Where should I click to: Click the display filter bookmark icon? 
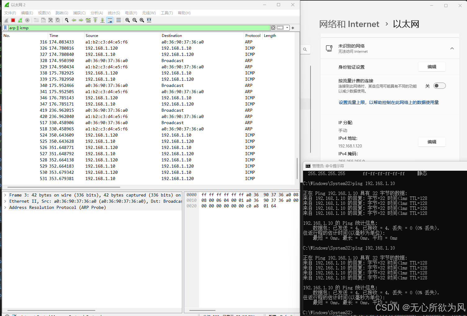(5, 28)
